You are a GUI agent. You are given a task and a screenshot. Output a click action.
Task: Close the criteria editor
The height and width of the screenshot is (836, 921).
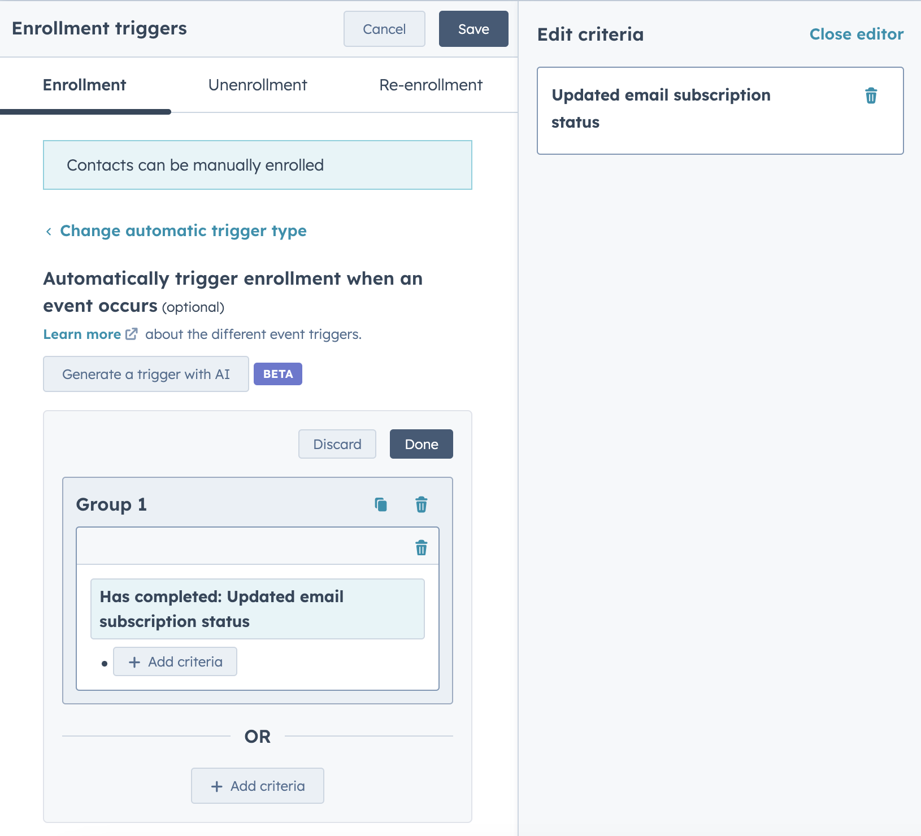(856, 34)
